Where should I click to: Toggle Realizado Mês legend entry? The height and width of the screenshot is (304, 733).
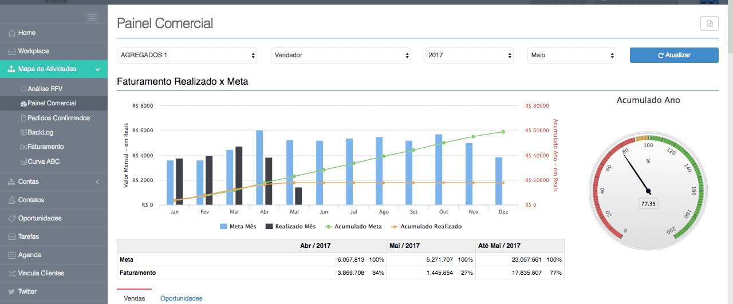point(290,227)
